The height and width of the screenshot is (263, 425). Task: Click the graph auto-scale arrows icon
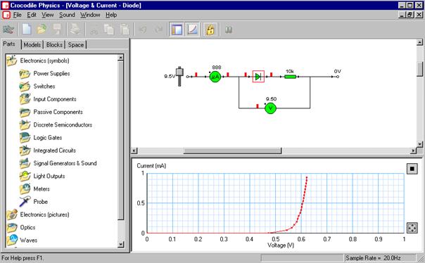click(412, 228)
